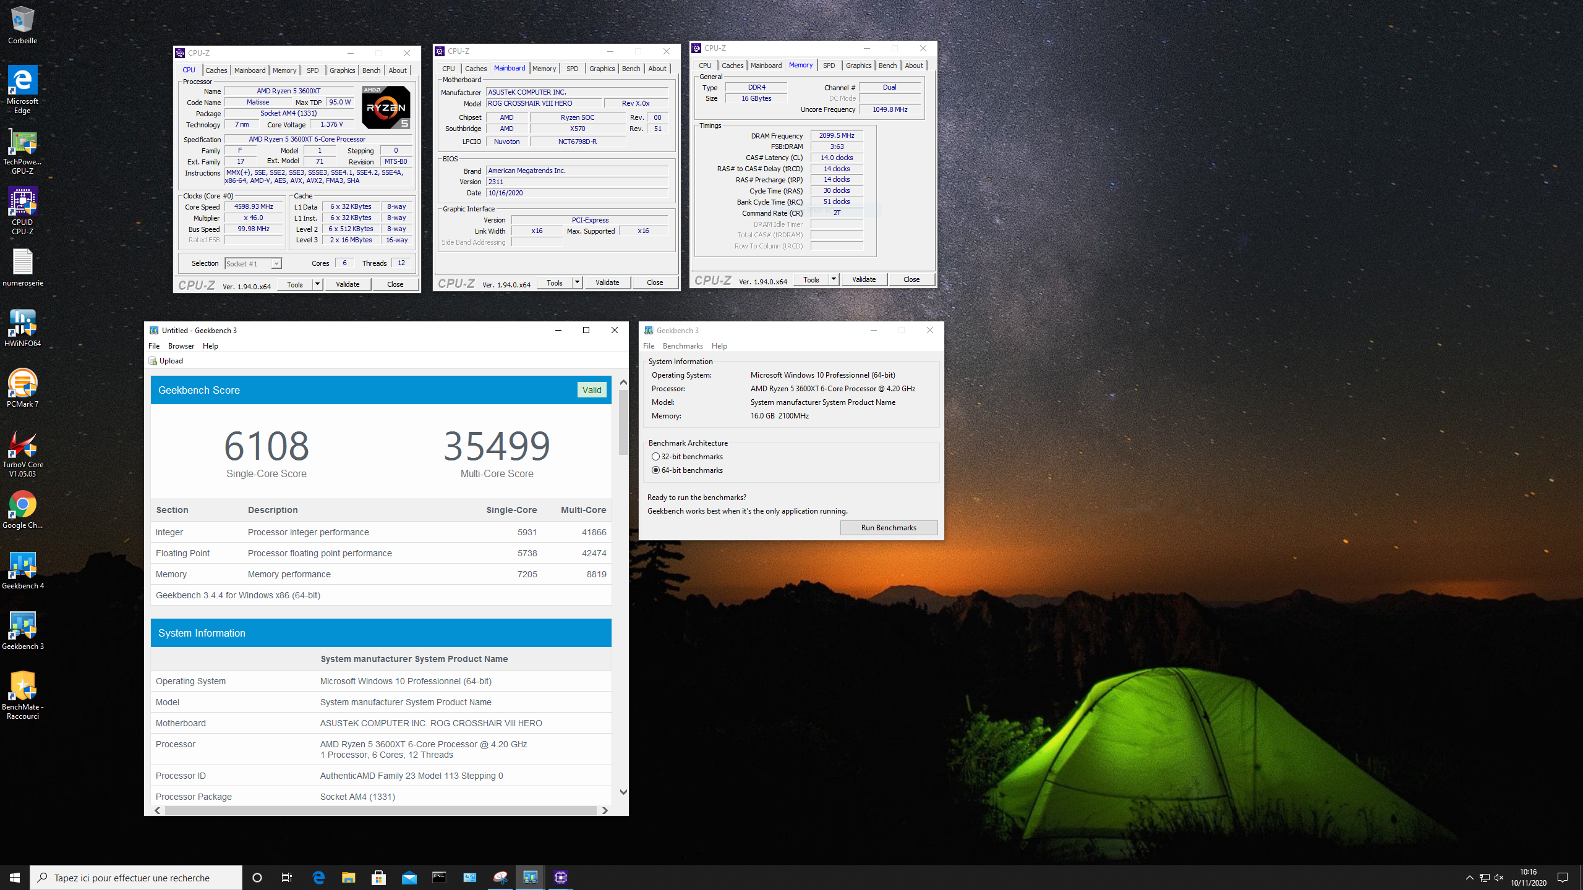
Task: Open Task View in taskbar
Action: tap(287, 878)
